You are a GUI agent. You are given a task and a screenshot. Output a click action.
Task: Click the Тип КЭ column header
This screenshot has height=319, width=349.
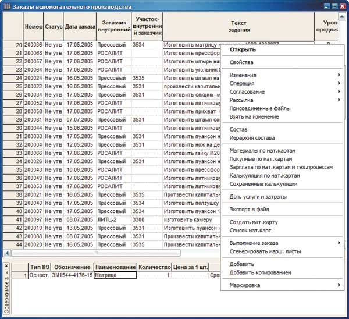[40, 267]
